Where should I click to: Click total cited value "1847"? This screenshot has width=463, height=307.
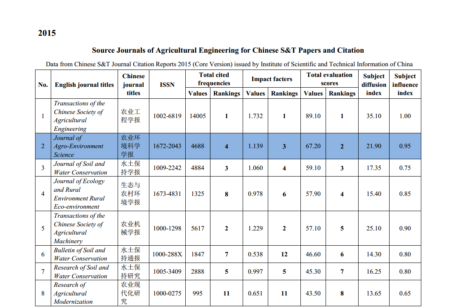pyautogui.click(x=198, y=254)
